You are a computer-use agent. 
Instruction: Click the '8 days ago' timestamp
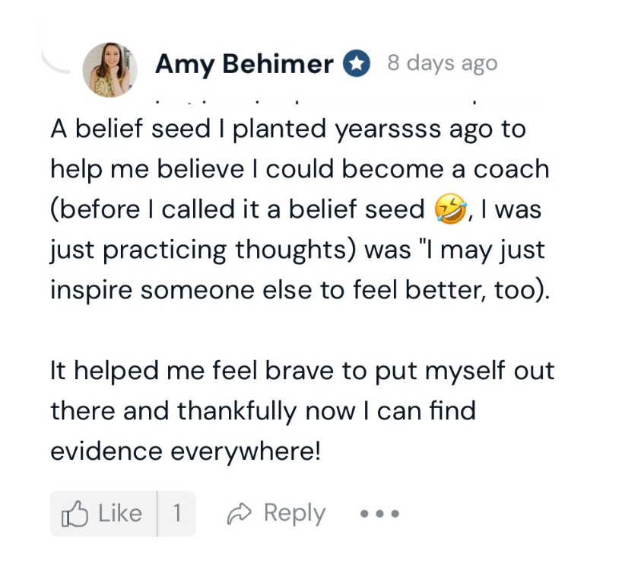click(442, 63)
